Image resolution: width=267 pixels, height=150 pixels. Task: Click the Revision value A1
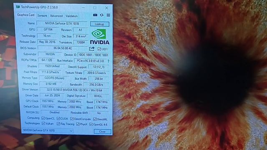(81, 30)
